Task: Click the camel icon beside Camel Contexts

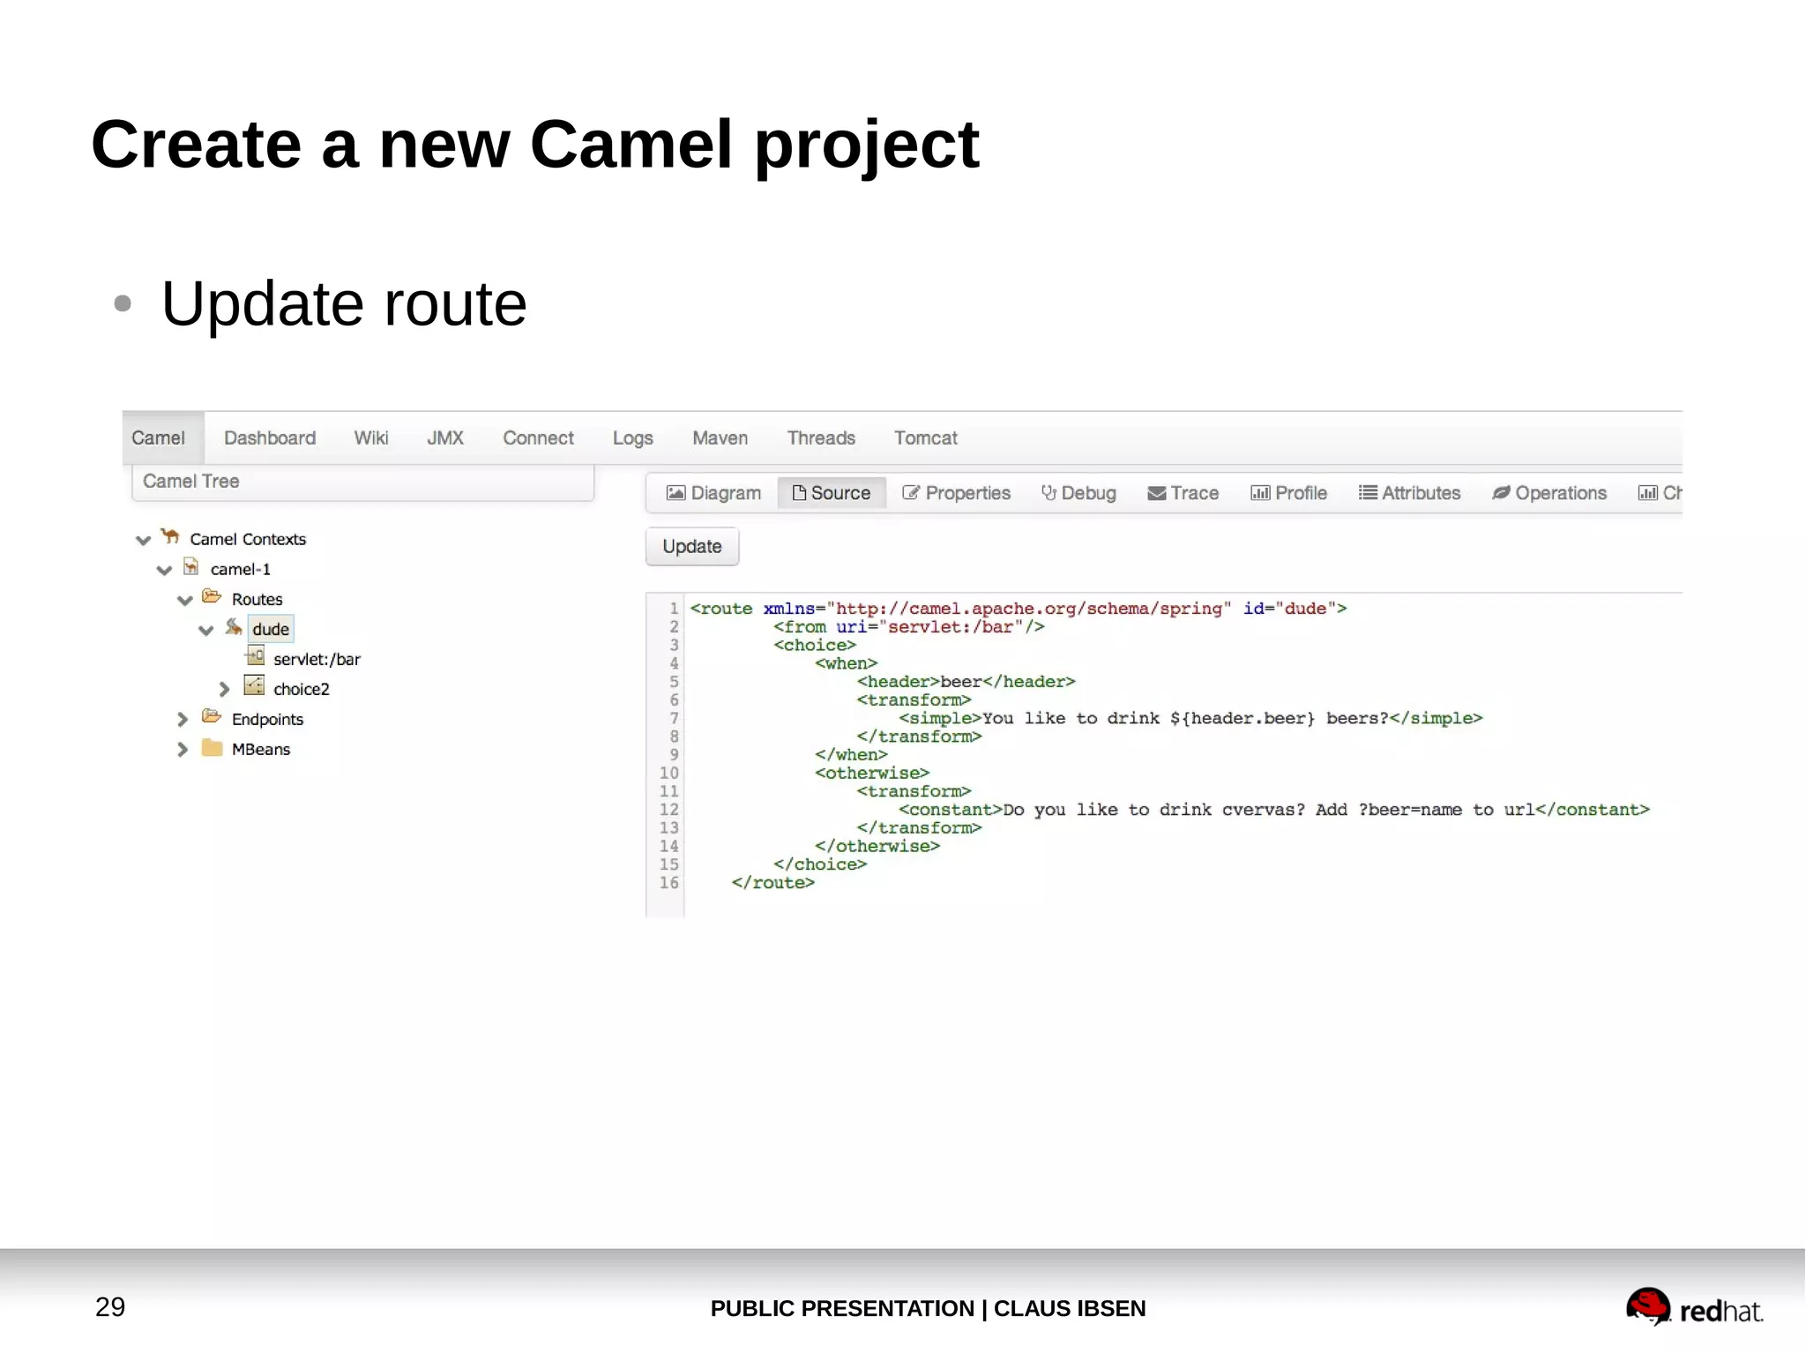Action: click(x=170, y=536)
